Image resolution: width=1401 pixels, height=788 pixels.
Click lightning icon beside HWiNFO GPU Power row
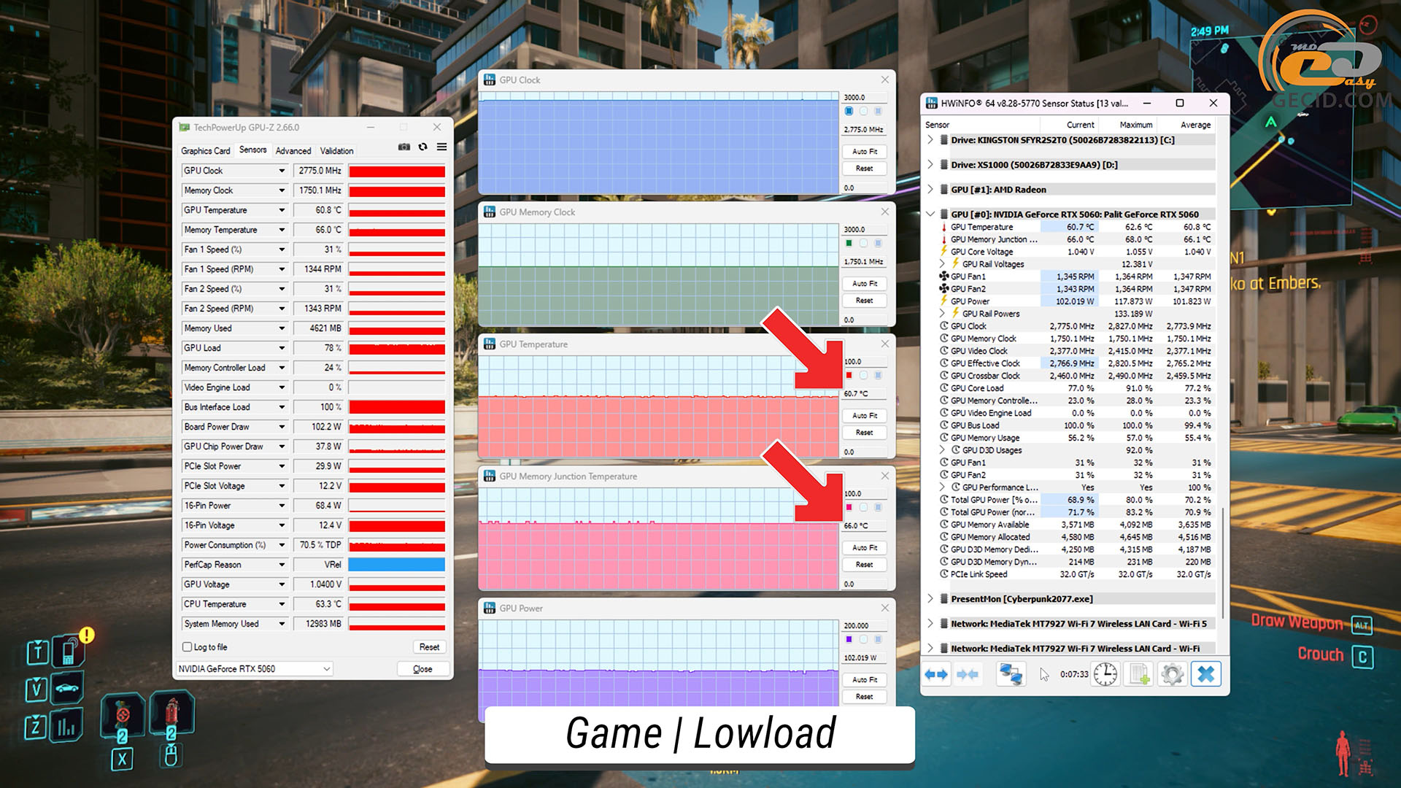tap(943, 301)
